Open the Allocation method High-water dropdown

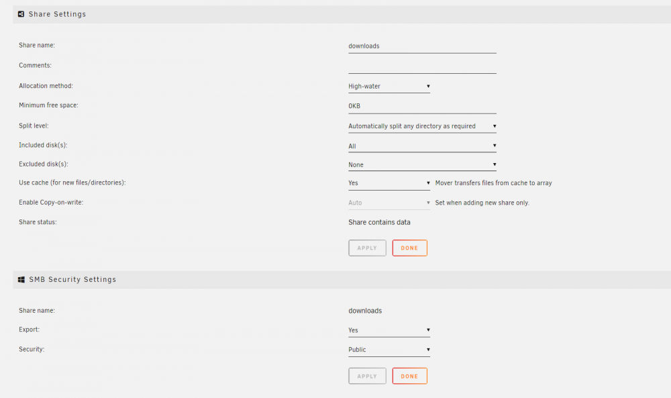point(389,87)
